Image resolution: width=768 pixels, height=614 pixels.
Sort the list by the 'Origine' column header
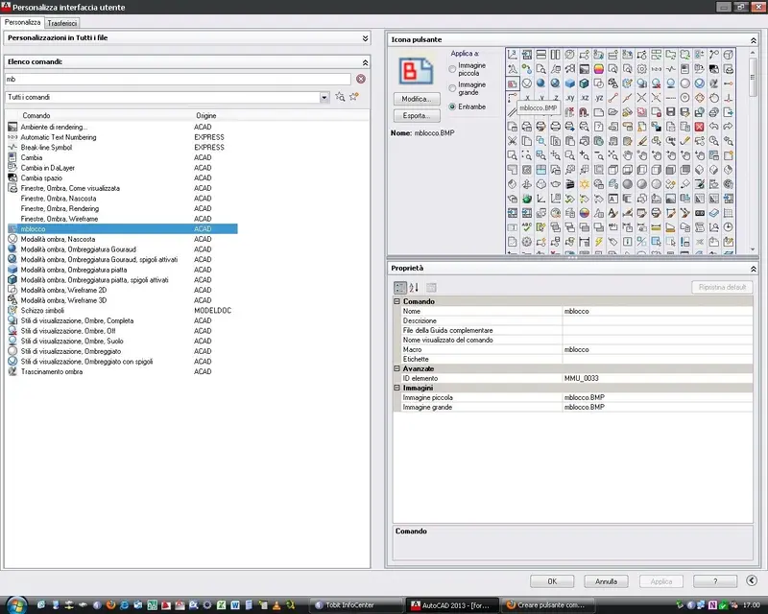206,115
